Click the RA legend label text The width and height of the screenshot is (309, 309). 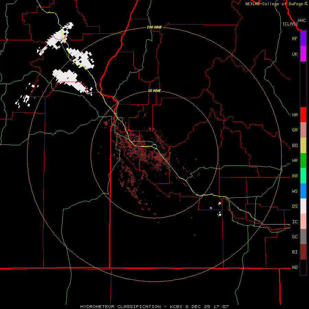click(295, 176)
